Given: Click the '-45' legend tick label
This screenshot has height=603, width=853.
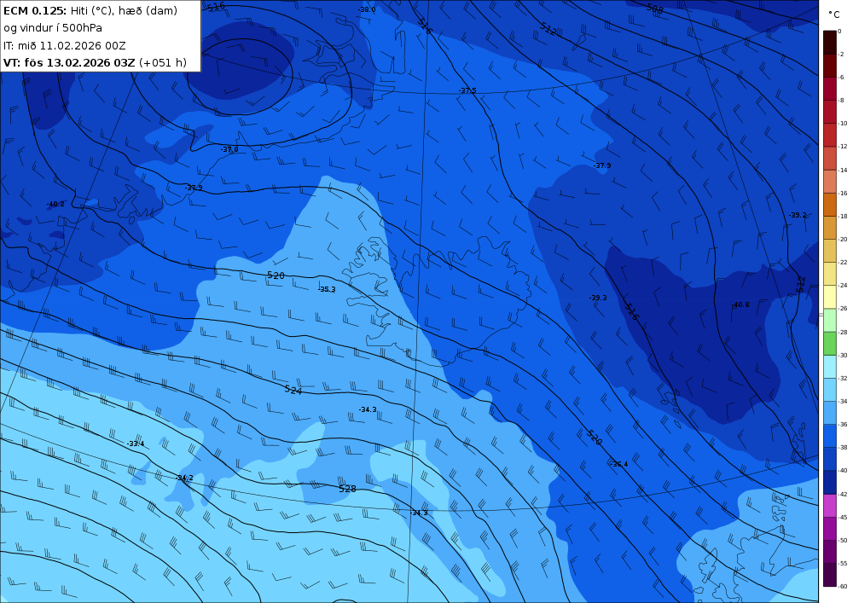Looking at the screenshot, I should click(844, 517).
